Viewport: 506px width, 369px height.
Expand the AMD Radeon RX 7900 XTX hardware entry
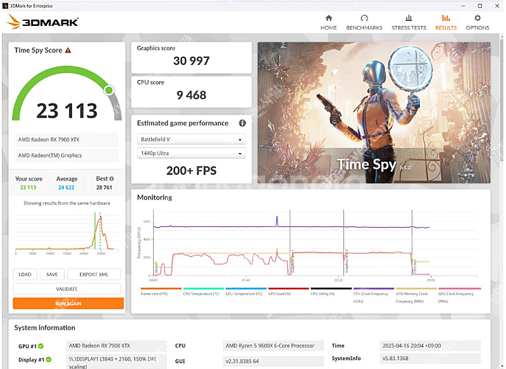tap(66, 140)
